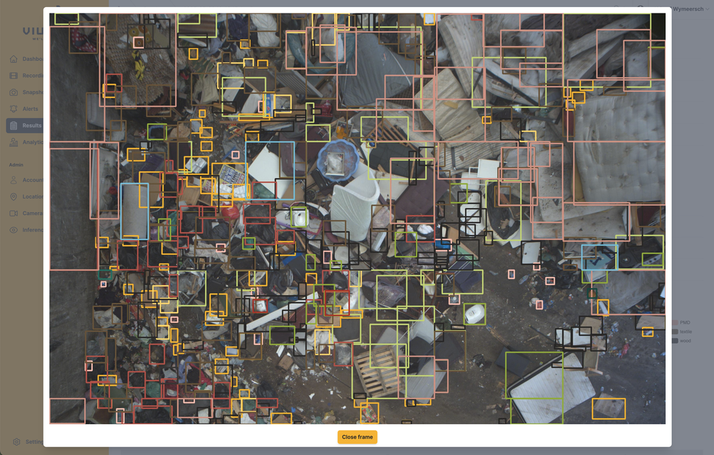Click the PMD legend color swatch
The image size is (714, 455).
click(x=675, y=323)
